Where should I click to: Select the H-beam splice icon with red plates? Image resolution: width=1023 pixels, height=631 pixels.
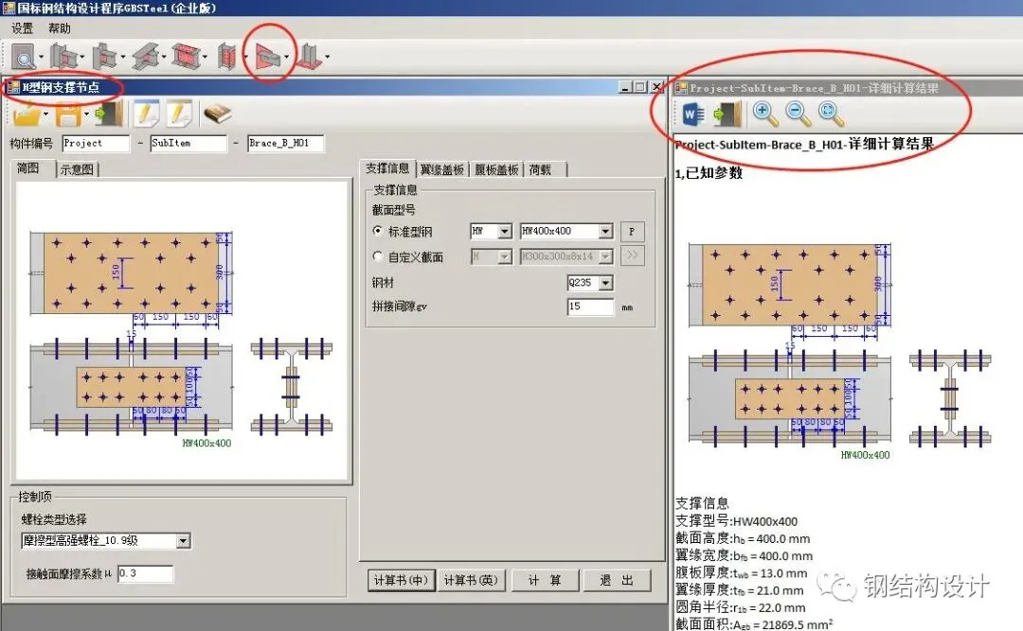tap(186, 57)
